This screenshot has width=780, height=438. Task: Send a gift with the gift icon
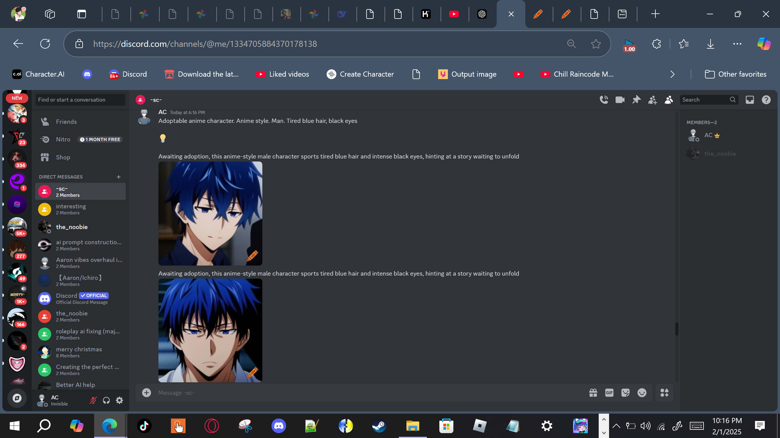[x=593, y=393]
